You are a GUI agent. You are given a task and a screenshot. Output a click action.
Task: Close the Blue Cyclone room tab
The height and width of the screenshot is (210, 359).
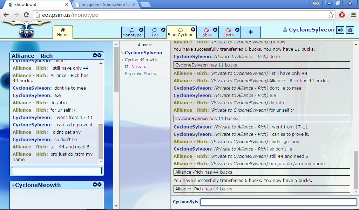coord(193,29)
